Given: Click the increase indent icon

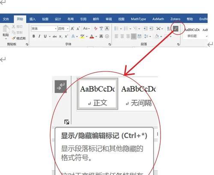Looking at the screenshot, I should pyautogui.click(x=152, y=29).
